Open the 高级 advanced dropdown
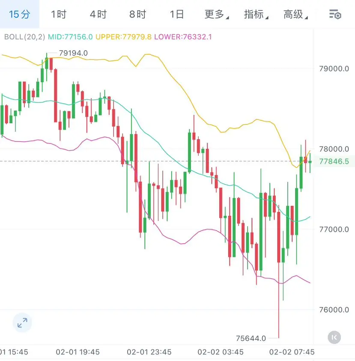The image size is (355, 361). click(295, 14)
